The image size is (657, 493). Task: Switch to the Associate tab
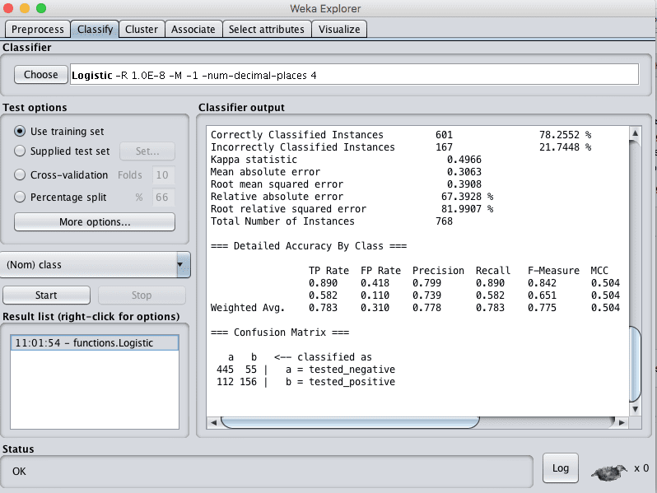[x=193, y=30]
